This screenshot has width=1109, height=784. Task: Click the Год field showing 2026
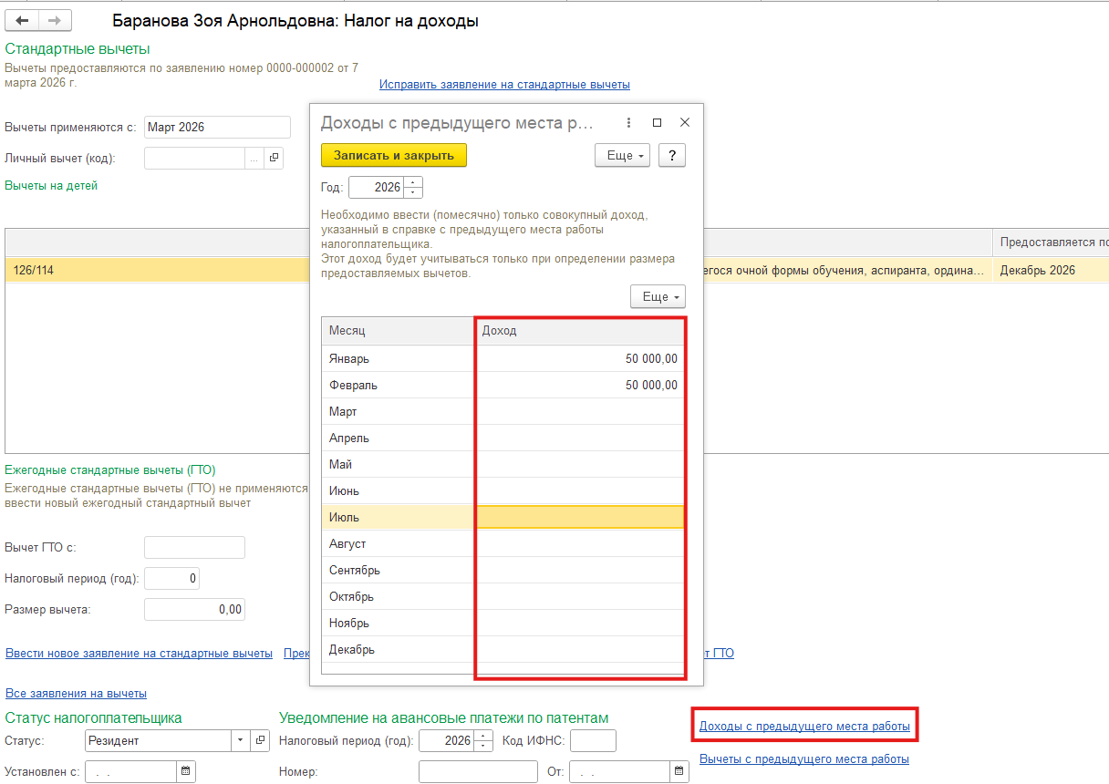coord(377,187)
